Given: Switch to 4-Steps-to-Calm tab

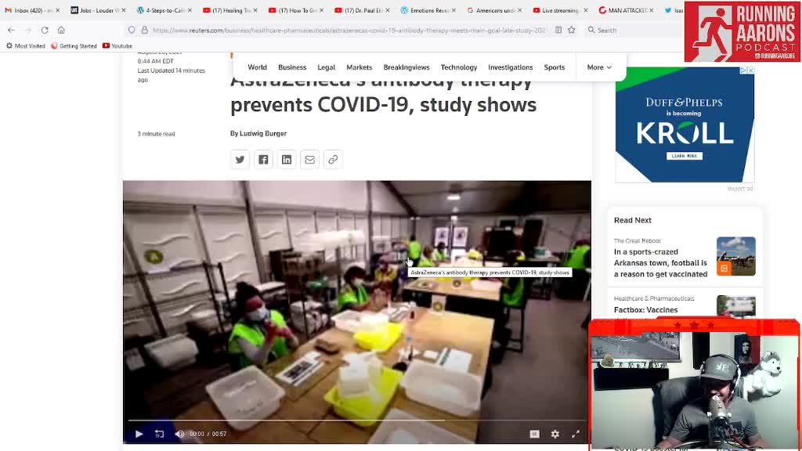Looking at the screenshot, I should click(x=163, y=10).
